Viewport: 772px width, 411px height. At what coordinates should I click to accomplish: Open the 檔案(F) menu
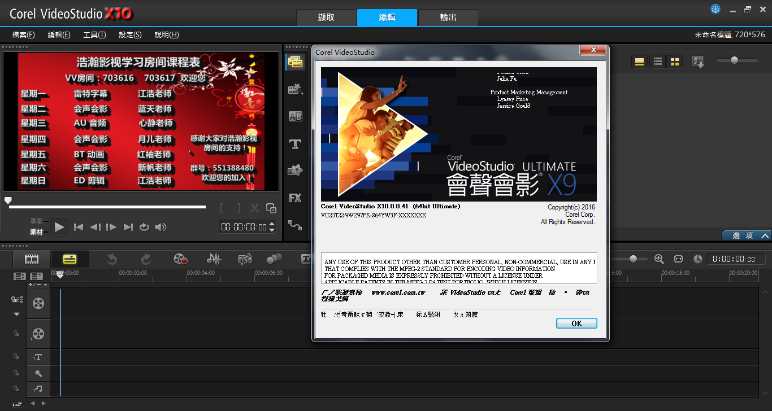point(23,35)
